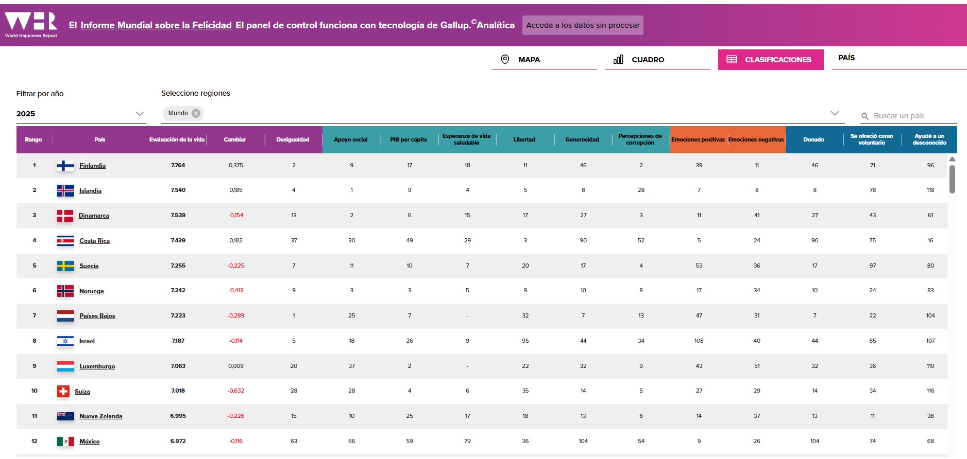The image size is (967, 459).
Task: Click the Finlandia flag
Action: click(x=65, y=166)
